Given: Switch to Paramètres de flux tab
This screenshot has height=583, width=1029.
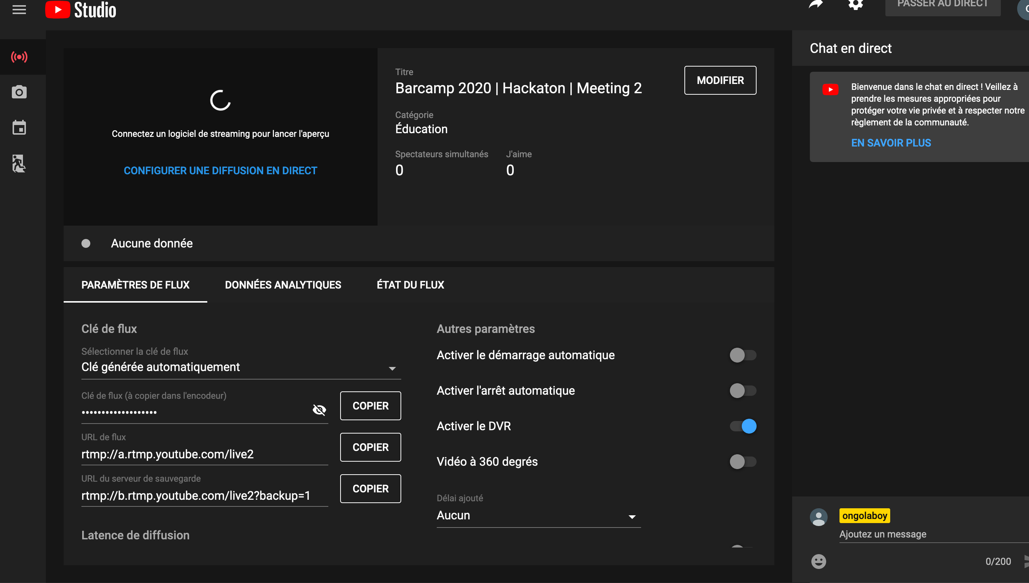Looking at the screenshot, I should [x=135, y=285].
